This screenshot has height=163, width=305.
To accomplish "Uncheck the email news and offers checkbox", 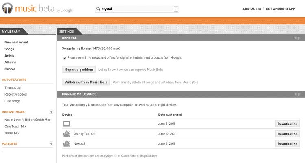I will tap(65, 58).
